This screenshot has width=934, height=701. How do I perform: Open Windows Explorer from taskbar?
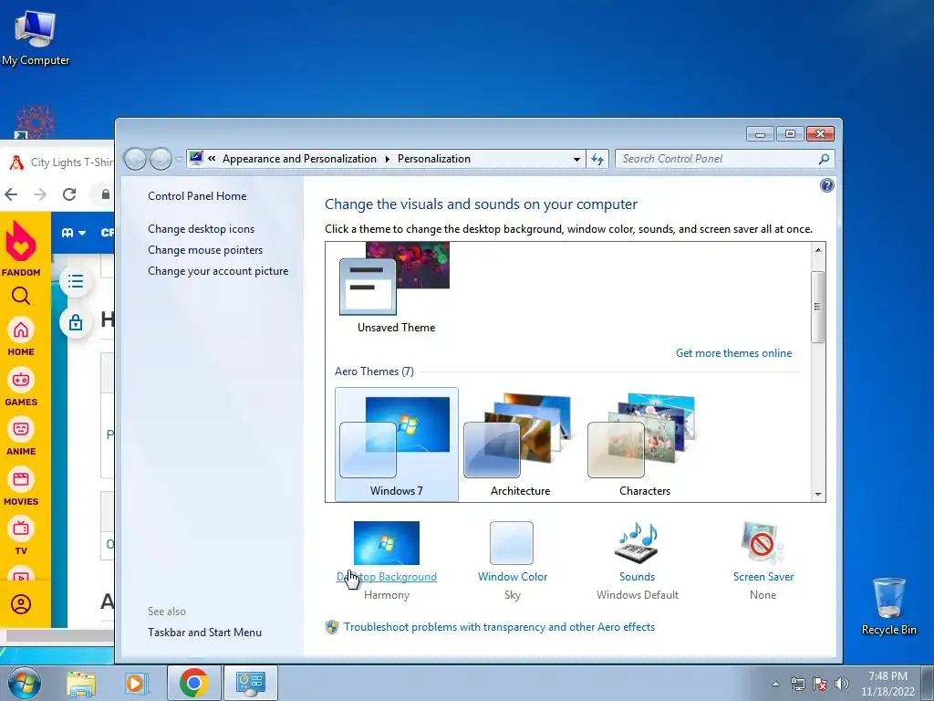81,684
